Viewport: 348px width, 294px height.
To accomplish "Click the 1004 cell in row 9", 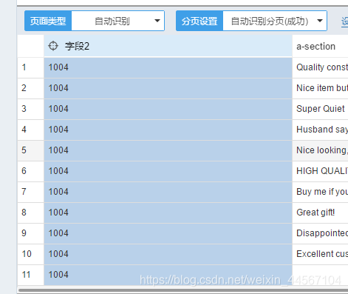I will [168, 233].
